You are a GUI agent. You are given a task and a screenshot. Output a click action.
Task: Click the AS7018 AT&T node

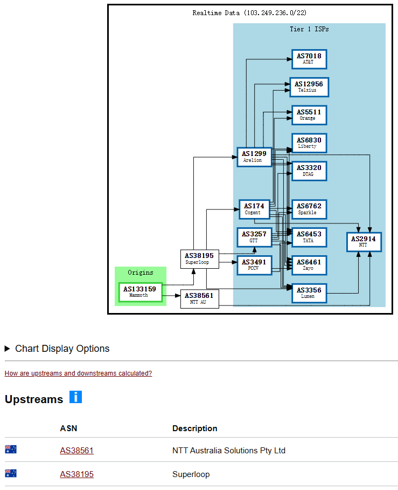(309, 59)
